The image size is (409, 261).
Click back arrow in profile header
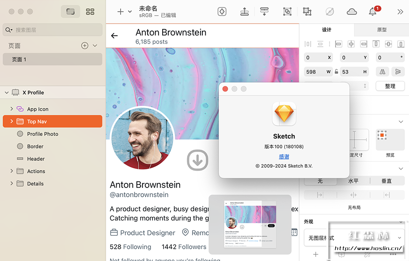[114, 36]
